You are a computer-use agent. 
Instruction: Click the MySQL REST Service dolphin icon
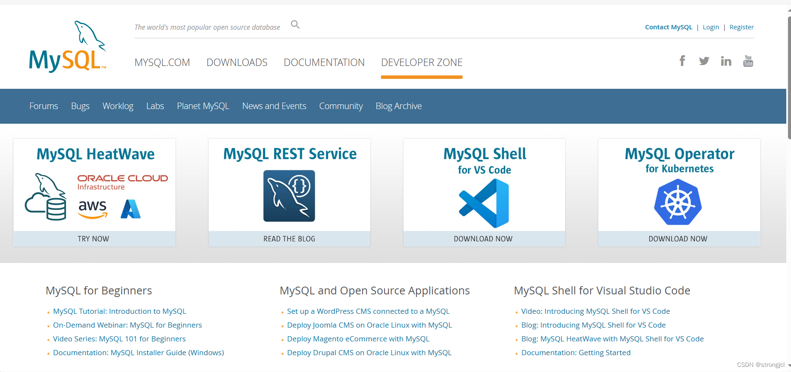[289, 196]
